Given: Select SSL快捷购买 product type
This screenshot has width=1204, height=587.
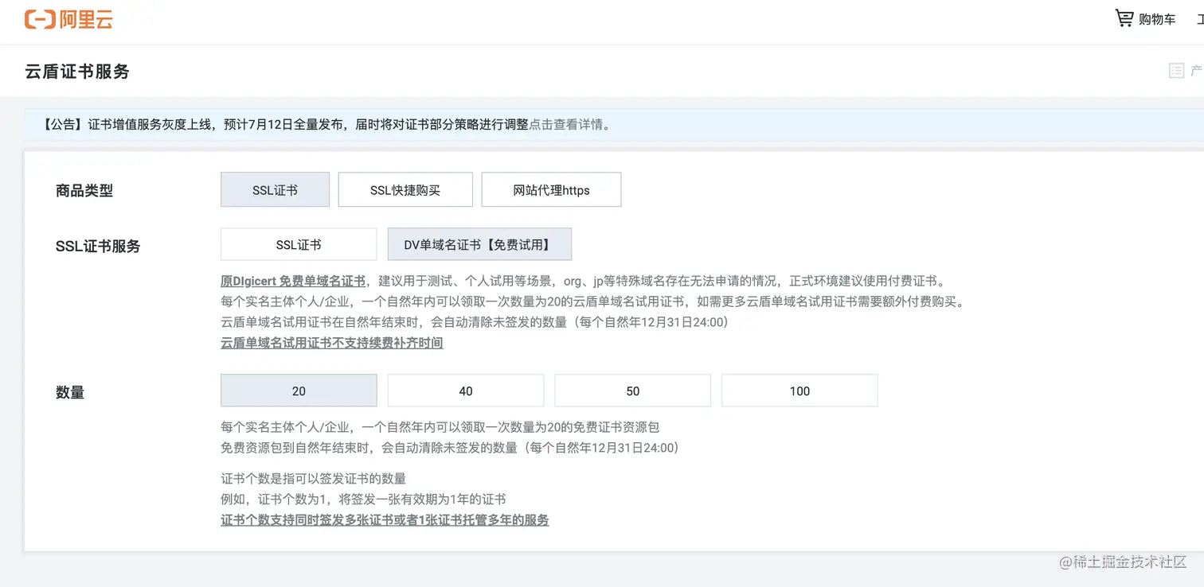Looking at the screenshot, I should tap(405, 190).
